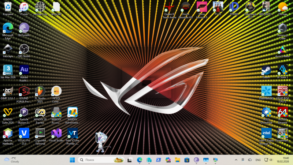Click the Visual Studio desktop icon
The width and height of the screenshot is (293, 165).
(x=56, y=133)
